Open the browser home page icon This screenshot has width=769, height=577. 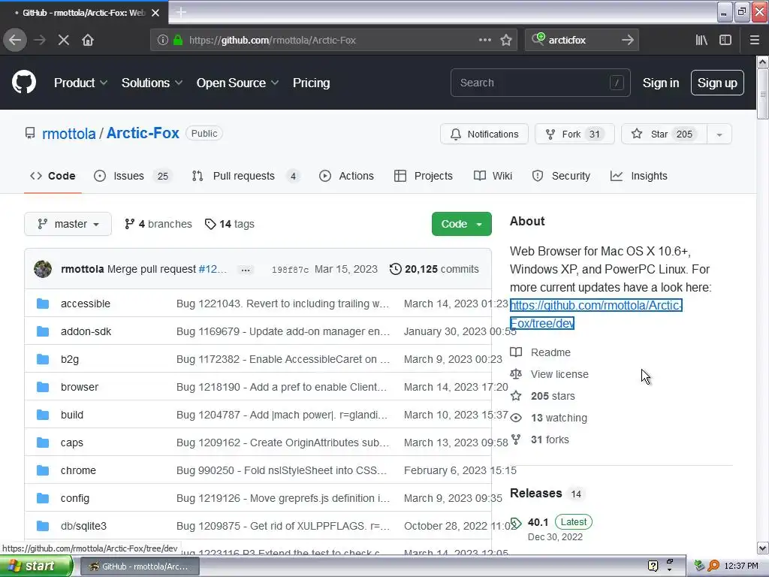tap(88, 40)
